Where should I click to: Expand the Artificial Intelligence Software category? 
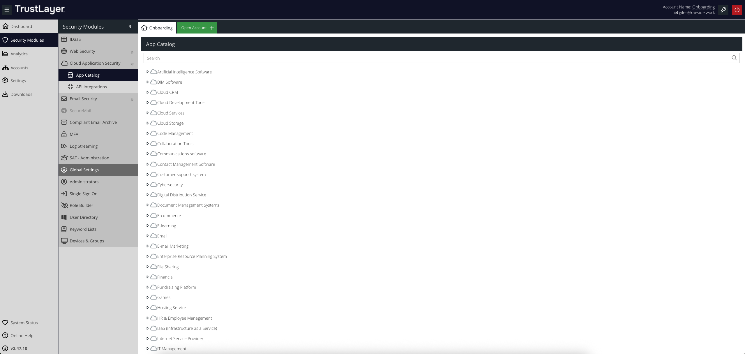147,72
